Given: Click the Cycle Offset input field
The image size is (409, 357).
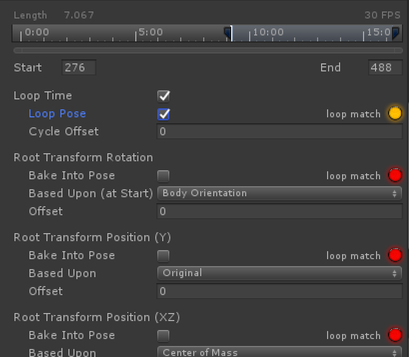Looking at the screenshot, I should [x=280, y=131].
